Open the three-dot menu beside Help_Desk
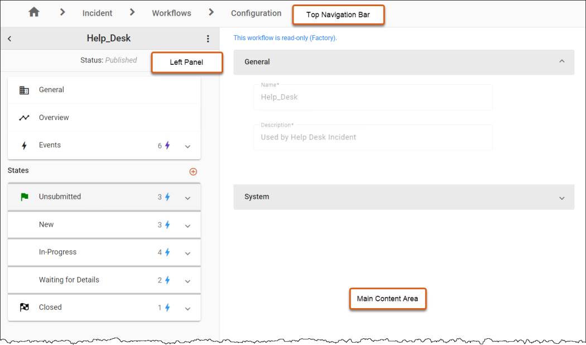This screenshot has width=586, height=345. tap(208, 39)
